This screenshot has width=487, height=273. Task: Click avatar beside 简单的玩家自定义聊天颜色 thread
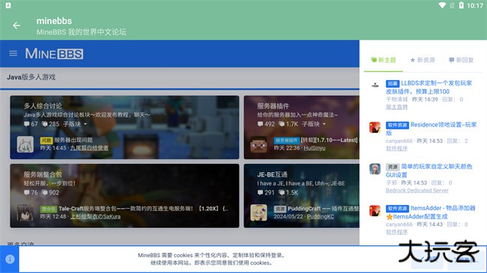tap(375, 169)
